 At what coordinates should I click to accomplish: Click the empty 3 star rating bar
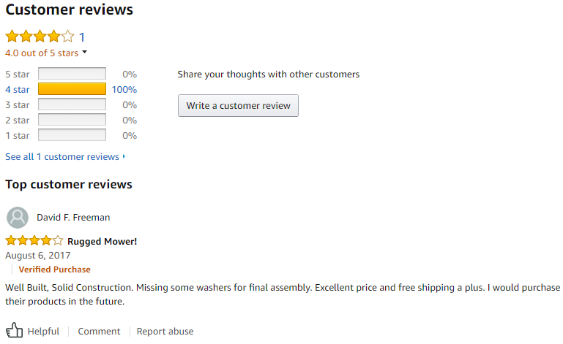pyautogui.click(x=72, y=105)
